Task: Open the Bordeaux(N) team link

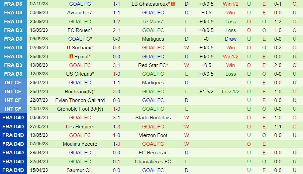Action: tap(79, 91)
